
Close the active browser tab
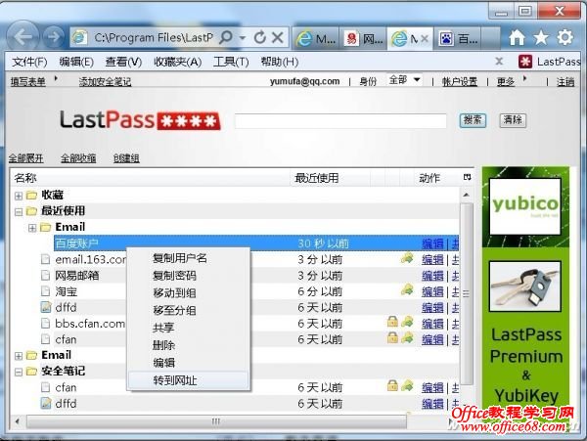point(425,38)
